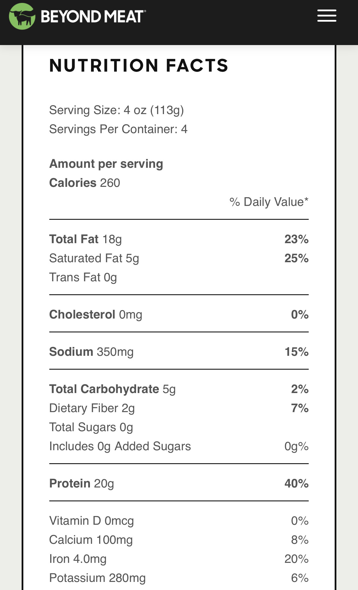Viewport: 358px width, 590px height.
Task: Click Includes 0g Added Sugars text
Action: [x=120, y=446]
